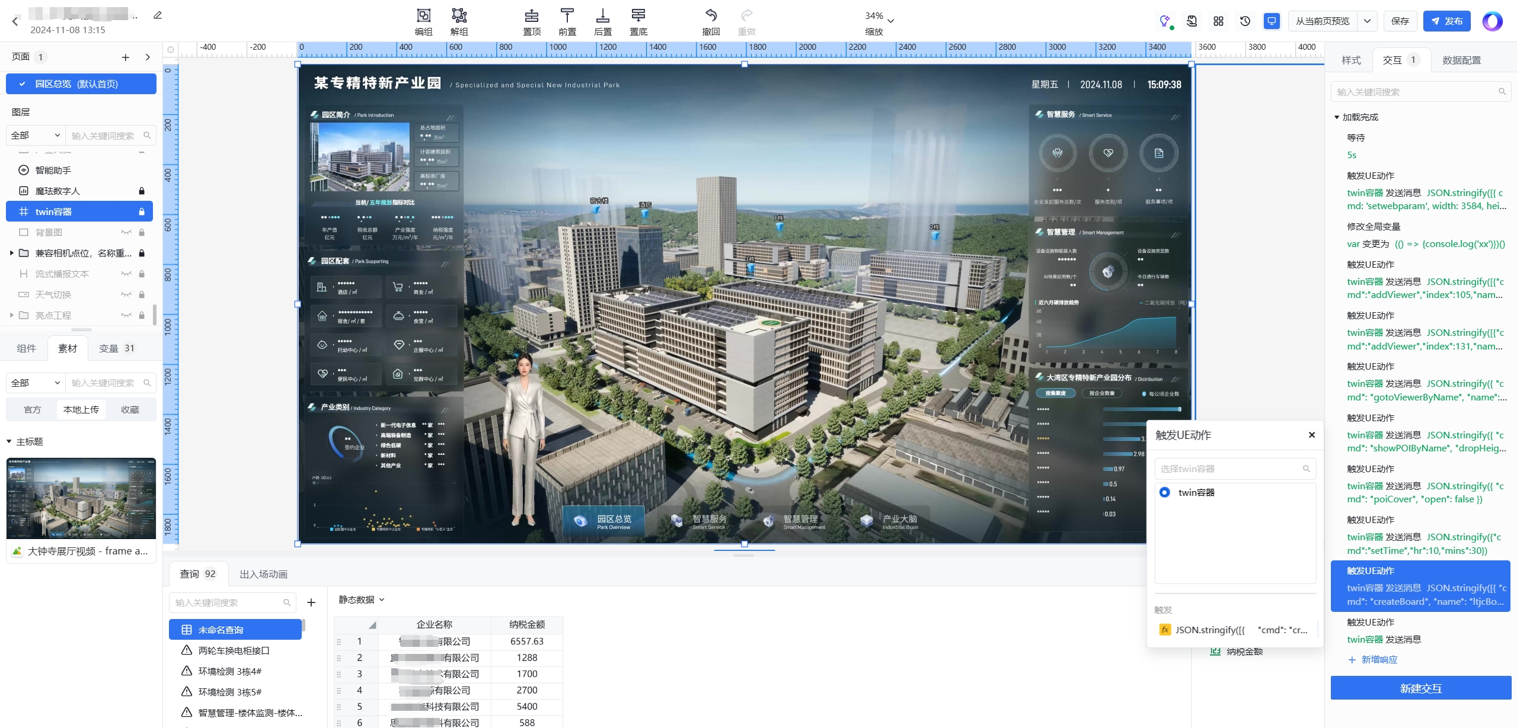Click the back arrow at top left

click(x=15, y=21)
